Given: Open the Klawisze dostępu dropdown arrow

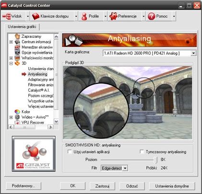Looking at the screenshot, I should coord(76,16).
